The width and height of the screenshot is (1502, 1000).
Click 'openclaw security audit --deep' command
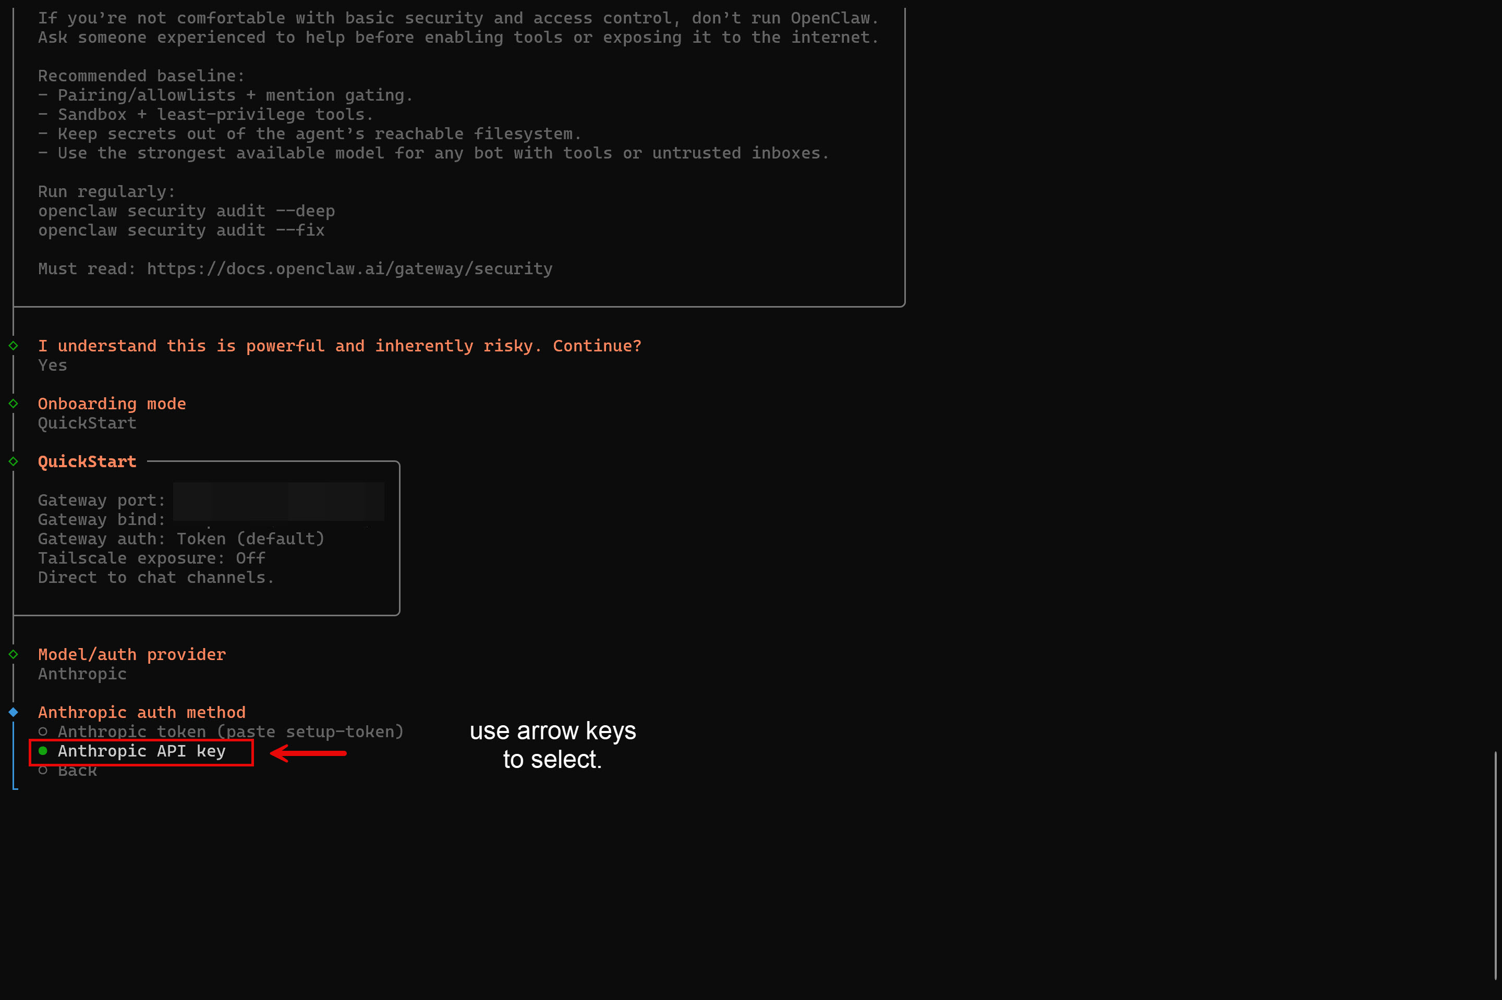click(186, 211)
